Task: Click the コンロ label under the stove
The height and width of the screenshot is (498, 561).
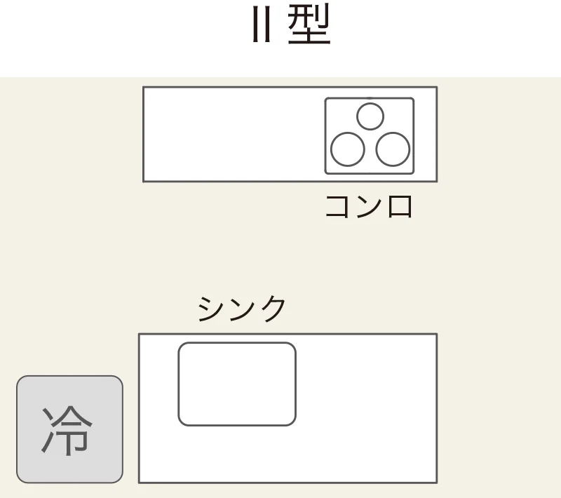Action: 369,206
